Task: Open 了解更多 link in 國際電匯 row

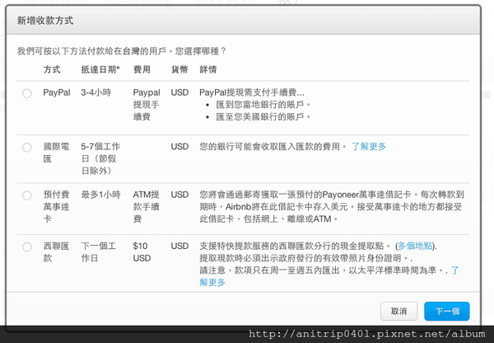Action: click(369, 147)
